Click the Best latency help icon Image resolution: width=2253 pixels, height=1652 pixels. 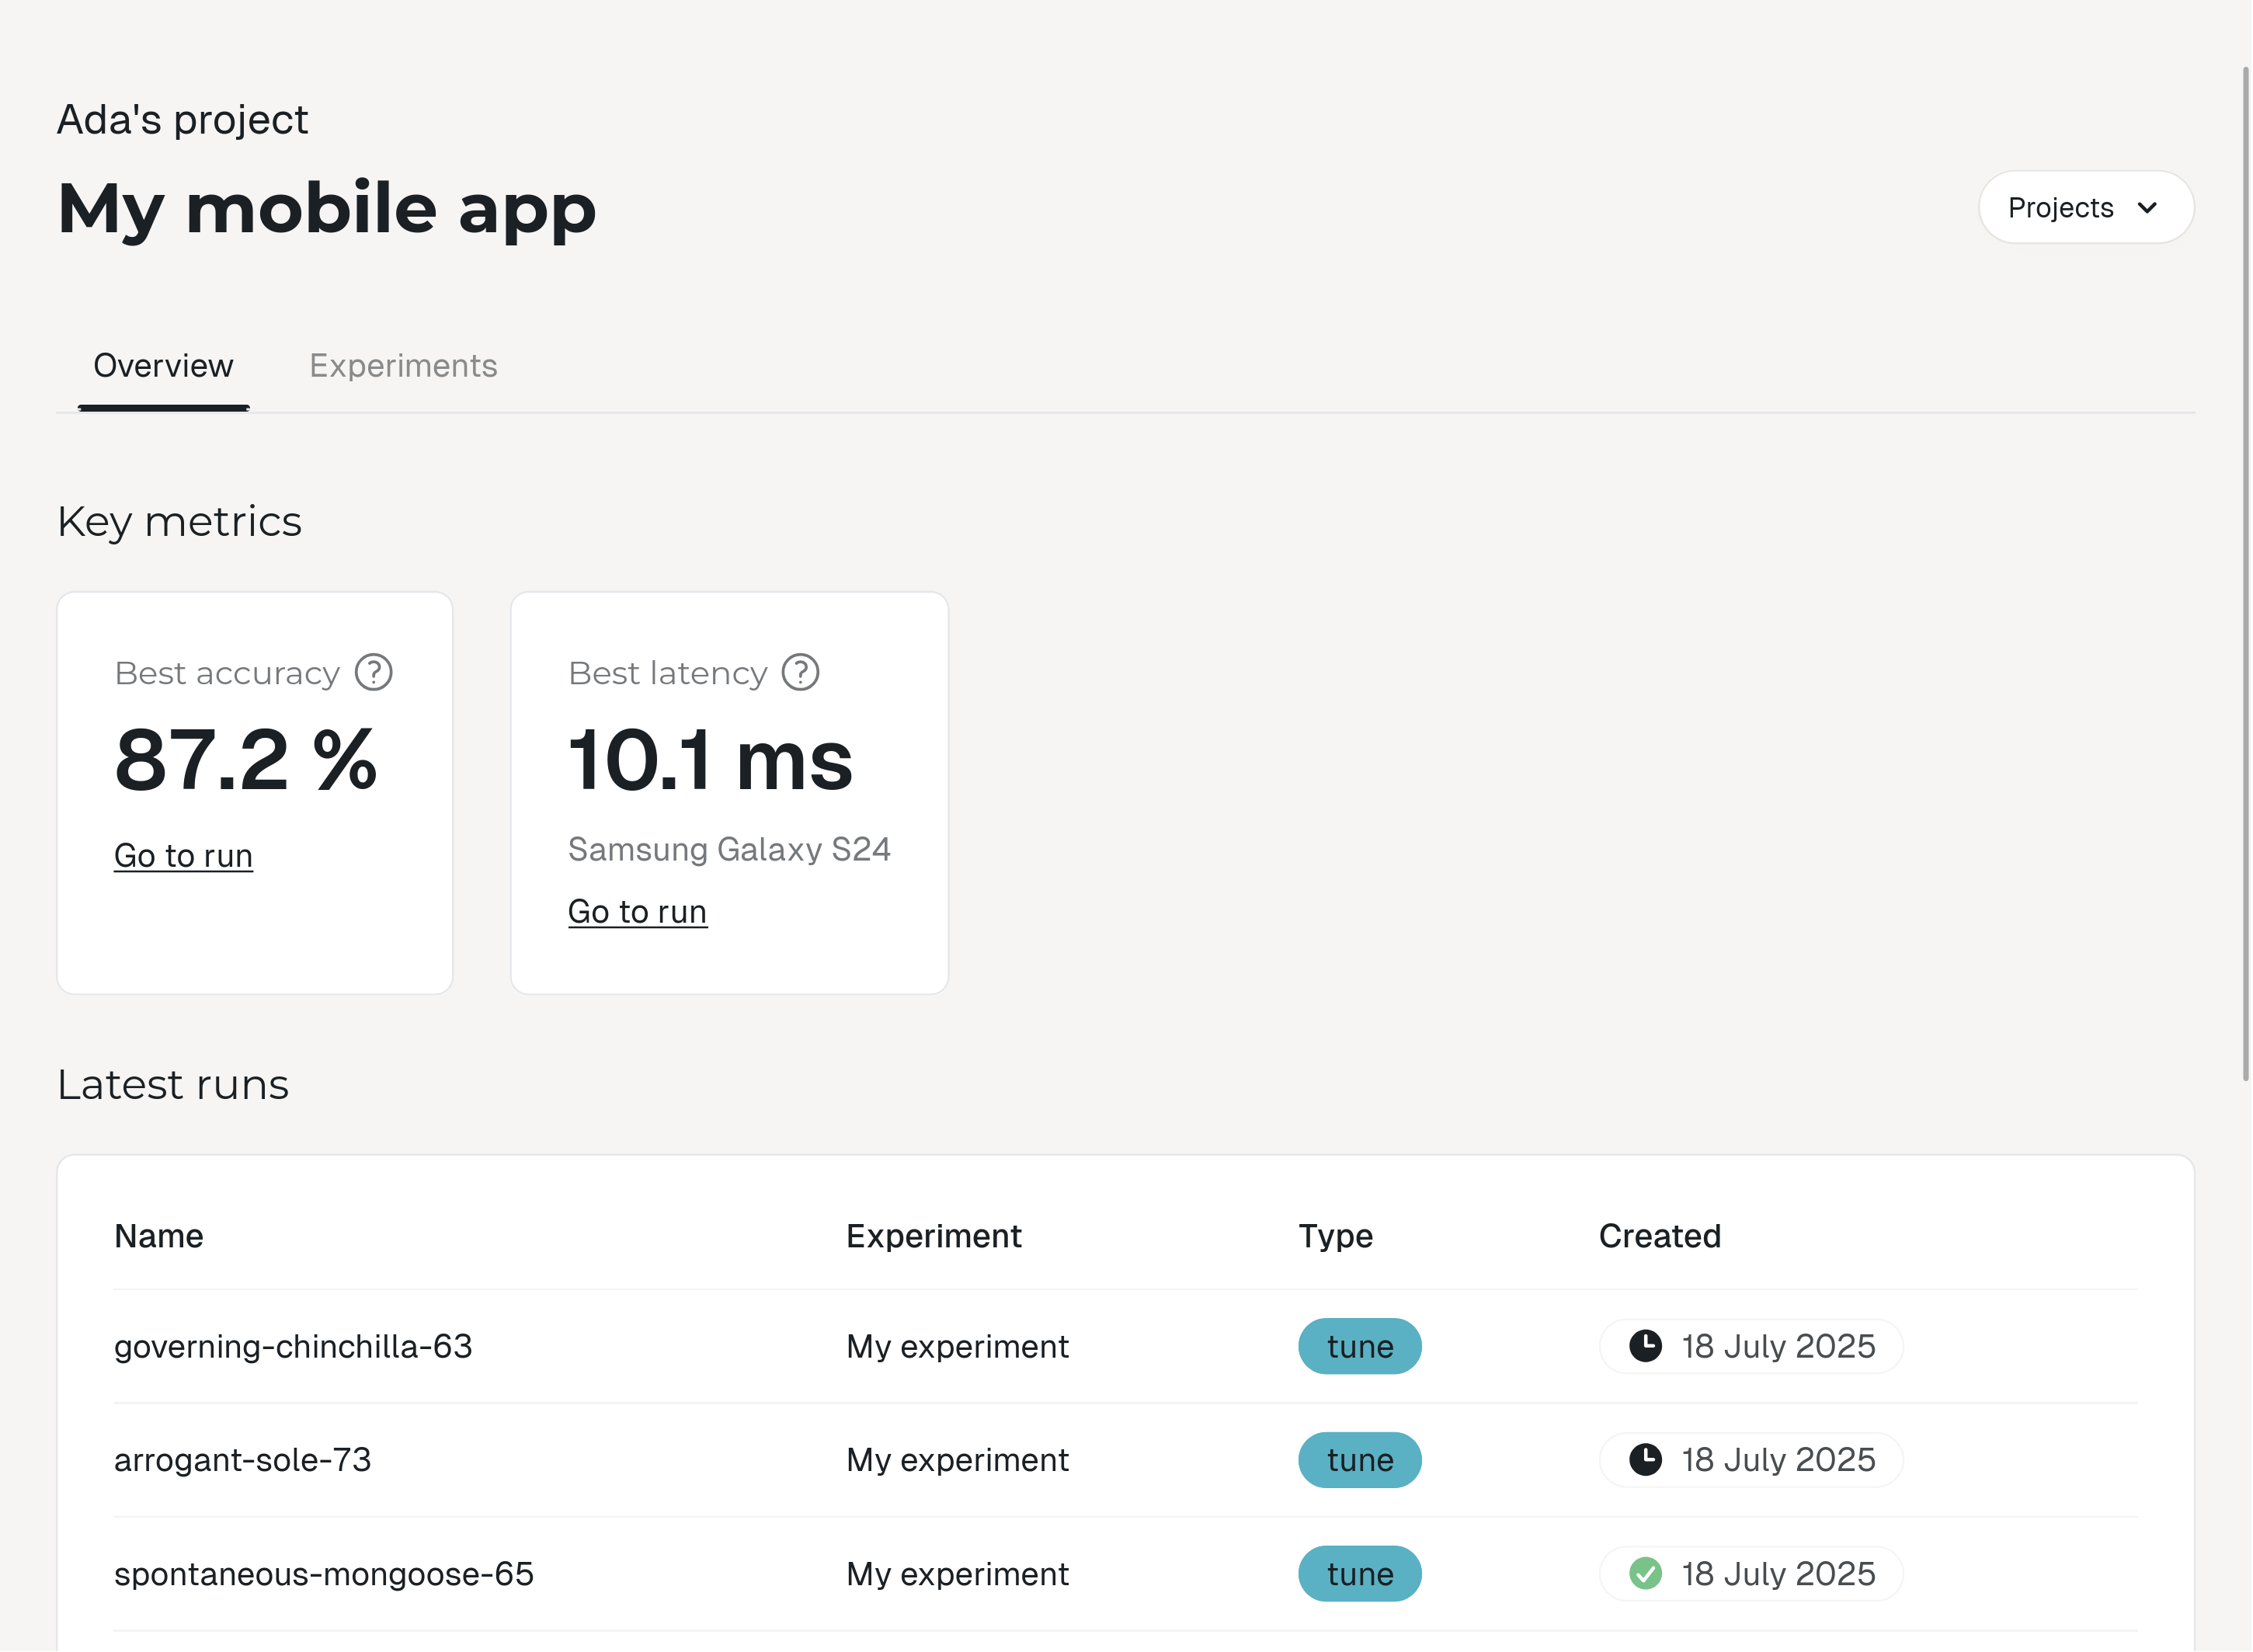(800, 673)
